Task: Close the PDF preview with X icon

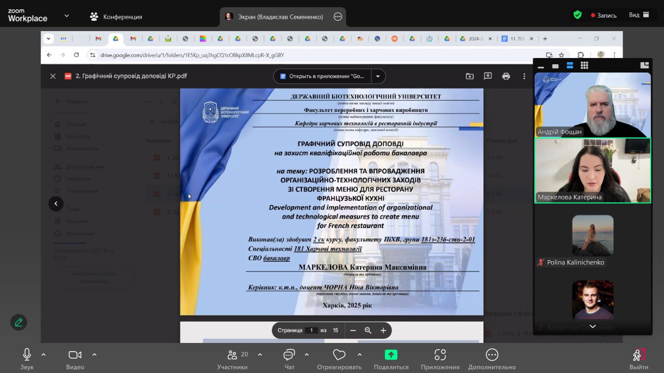Action: (x=52, y=76)
